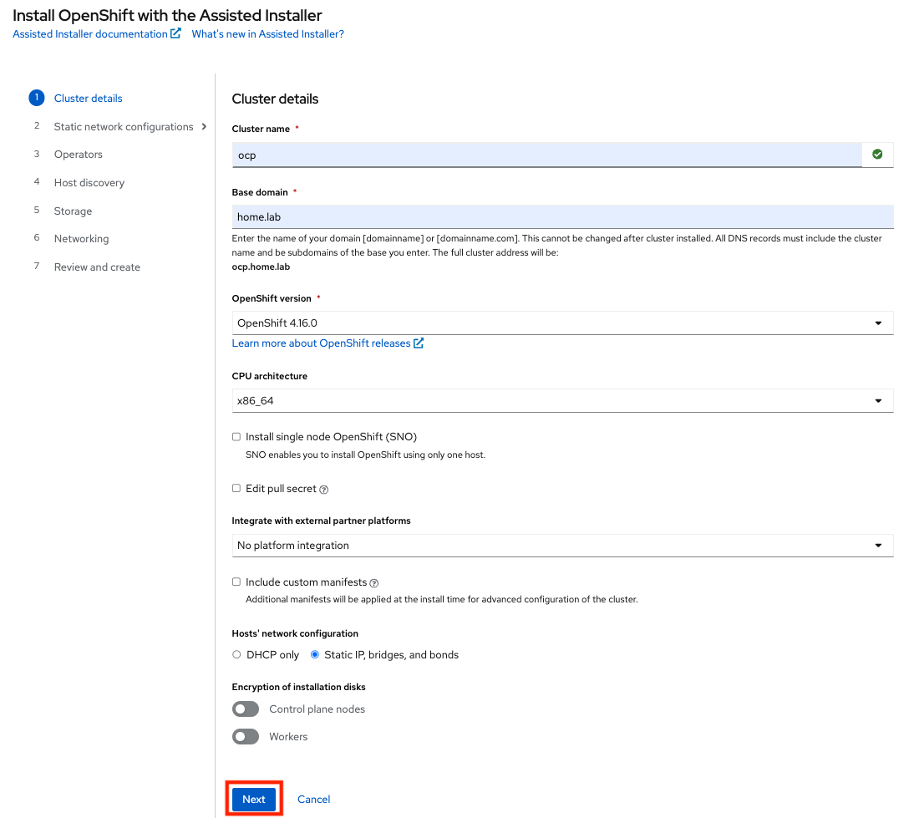904x818 pixels.
Task: Open the CPU architecture dropdown
Action: [562, 400]
